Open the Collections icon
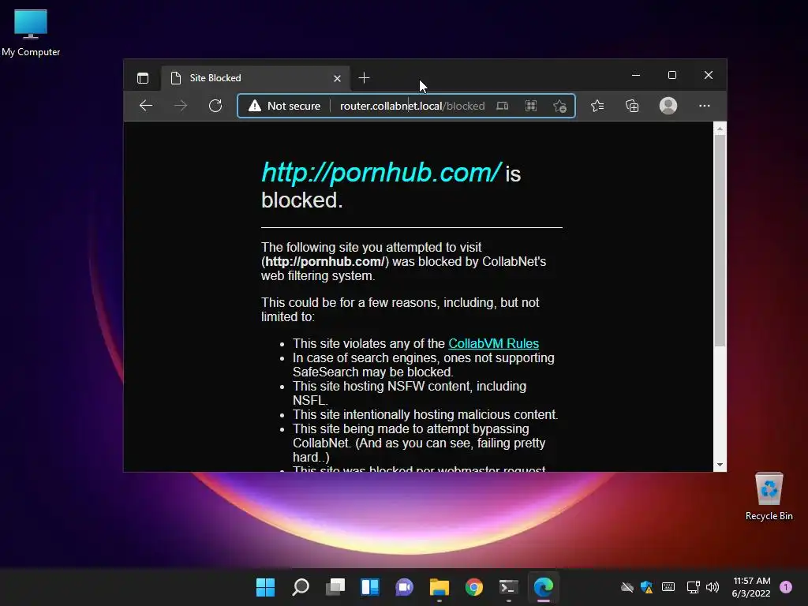This screenshot has height=606, width=808. [x=632, y=106]
